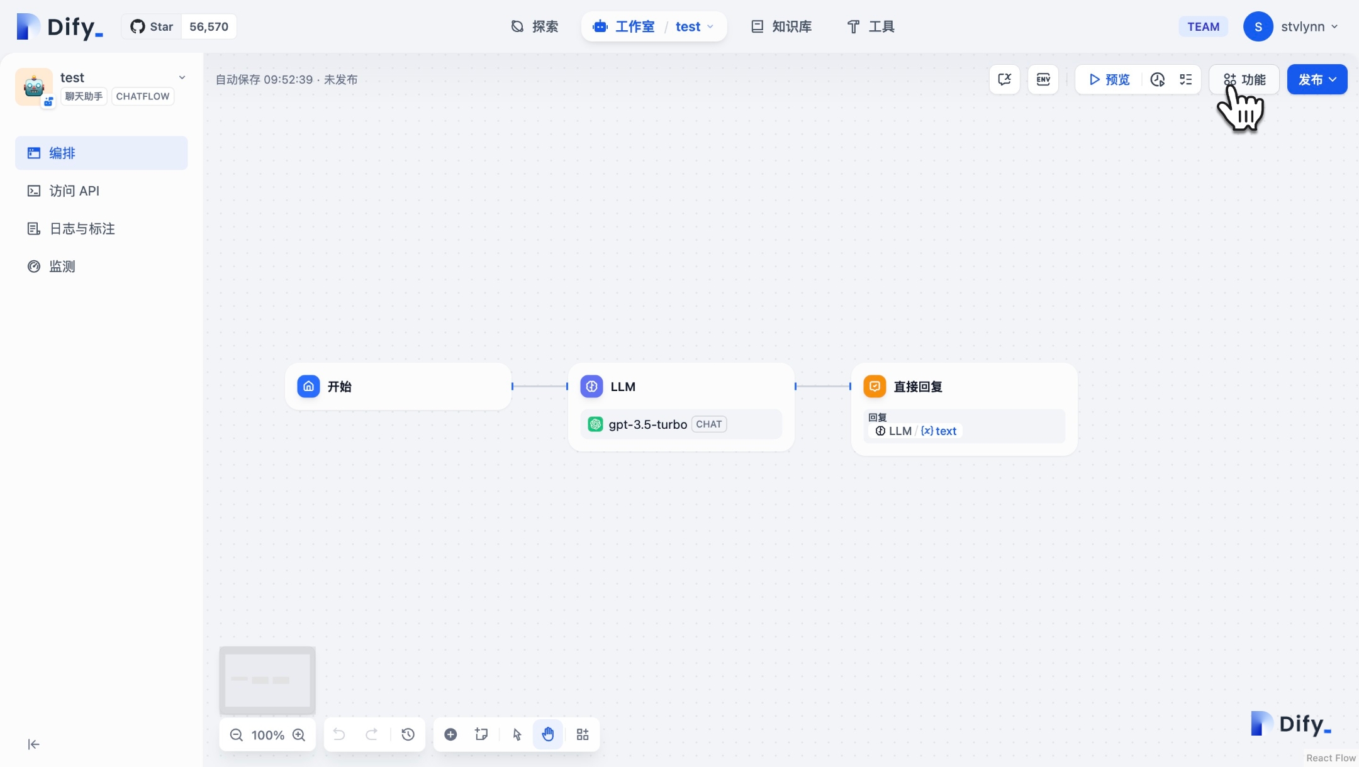Click the ENV environment variables icon

pos(1043,79)
